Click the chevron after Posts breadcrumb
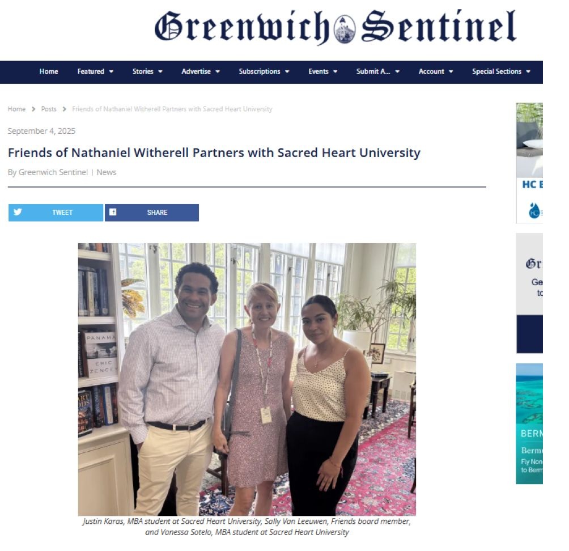The width and height of the screenshot is (569, 551). (64, 109)
